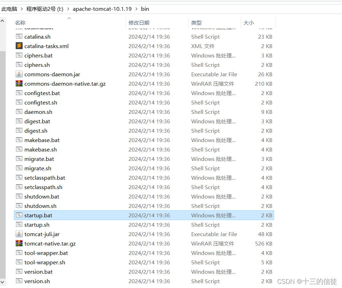
Task: Click the tool-wrapper.sh file icon
Action: coord(19,262)
